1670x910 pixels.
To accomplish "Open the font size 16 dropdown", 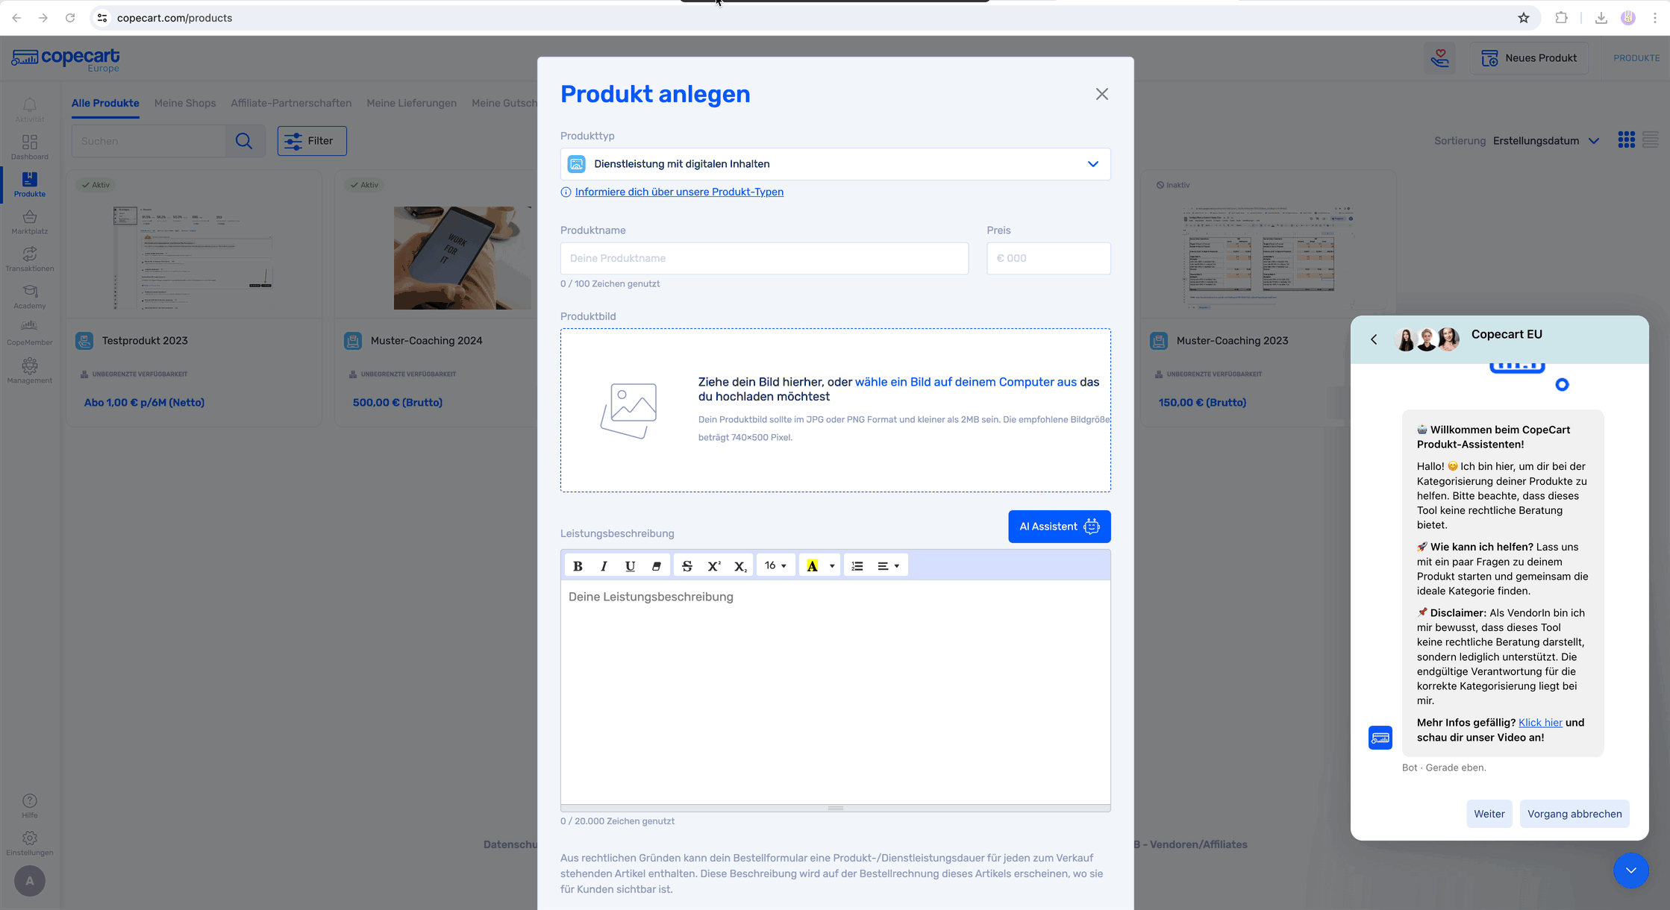I will (x=775, y=566).
